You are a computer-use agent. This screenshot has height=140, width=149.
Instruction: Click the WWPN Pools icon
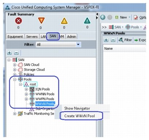(32, 99)
